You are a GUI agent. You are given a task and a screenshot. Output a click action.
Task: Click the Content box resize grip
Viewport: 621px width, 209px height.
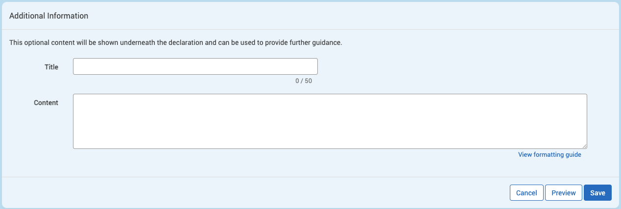click(584, 146)
